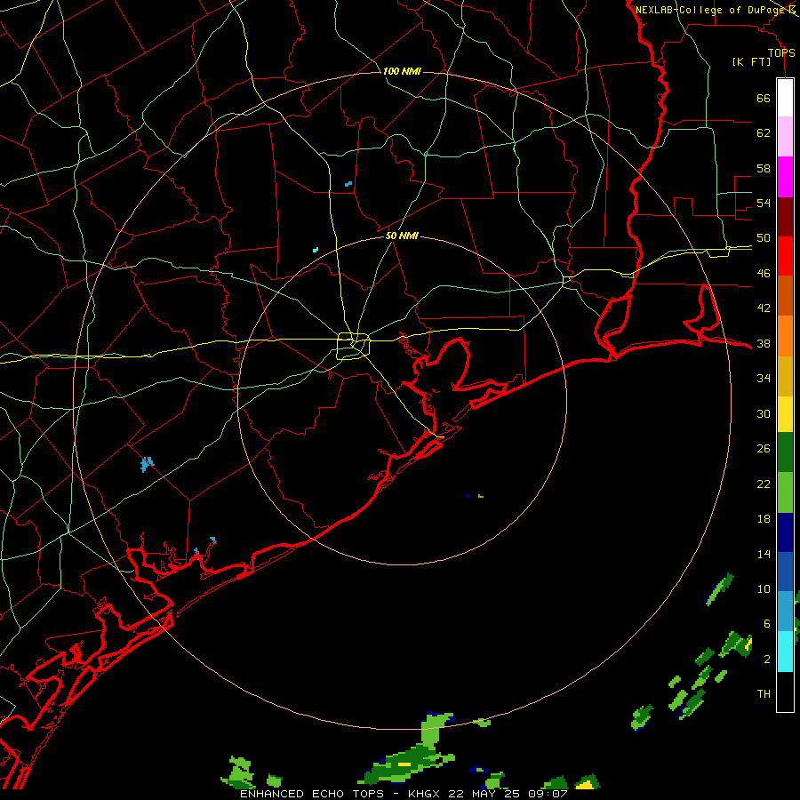Click the "09:07" timestamp
This screenshot has width=800, height=800.
(x=548, y=794)
